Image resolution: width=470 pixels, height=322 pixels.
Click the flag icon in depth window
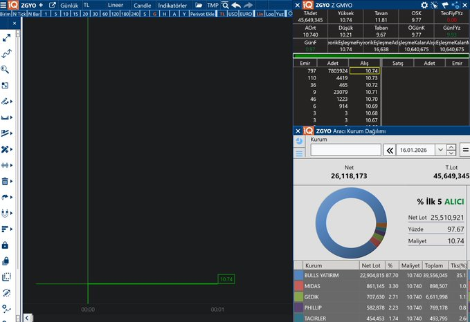(445, 5)
